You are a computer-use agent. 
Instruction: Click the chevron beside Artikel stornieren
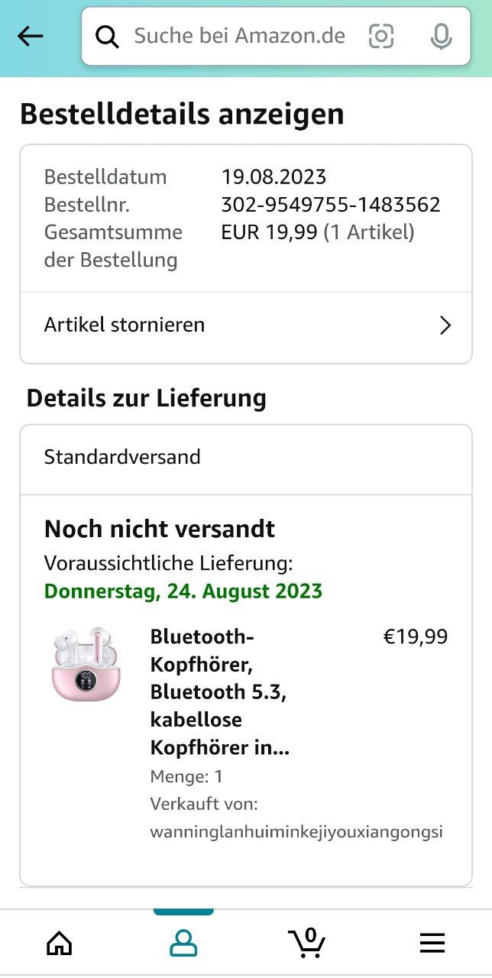tap(446, 325)
